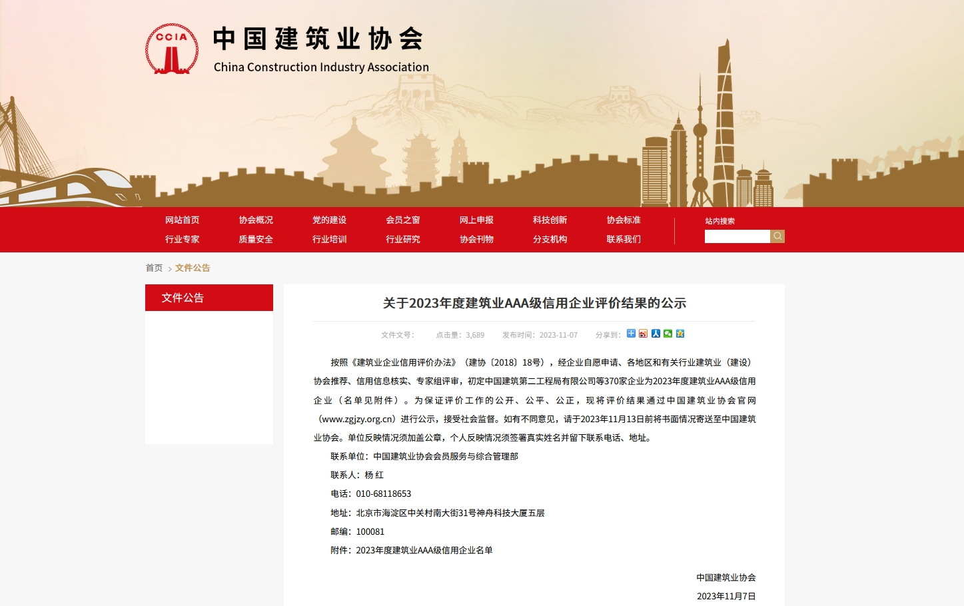Share to Qzone star icon

[680, 334]
